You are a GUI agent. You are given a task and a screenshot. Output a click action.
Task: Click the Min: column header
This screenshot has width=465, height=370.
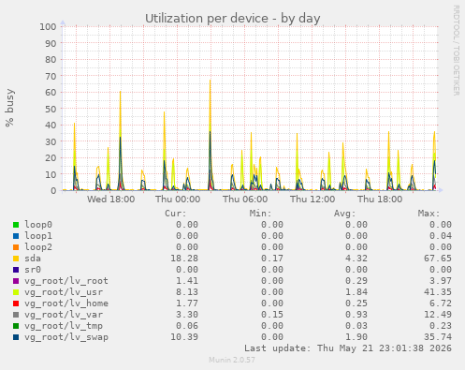coord(260,214)
